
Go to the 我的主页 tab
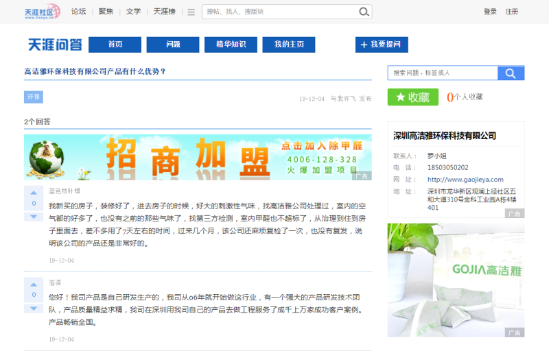(x=289, y=45)
